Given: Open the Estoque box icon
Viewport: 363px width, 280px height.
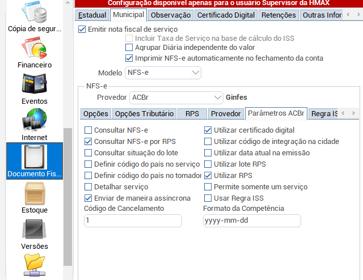Looking at the screenshot, I should (33, 194).
